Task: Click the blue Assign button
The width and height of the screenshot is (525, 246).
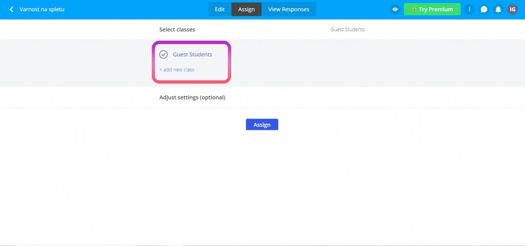Action: (x=262, y=125)
